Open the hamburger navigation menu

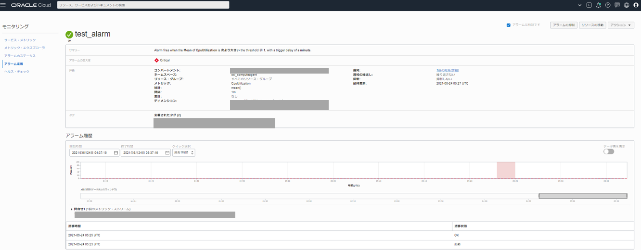click(4, 5)
